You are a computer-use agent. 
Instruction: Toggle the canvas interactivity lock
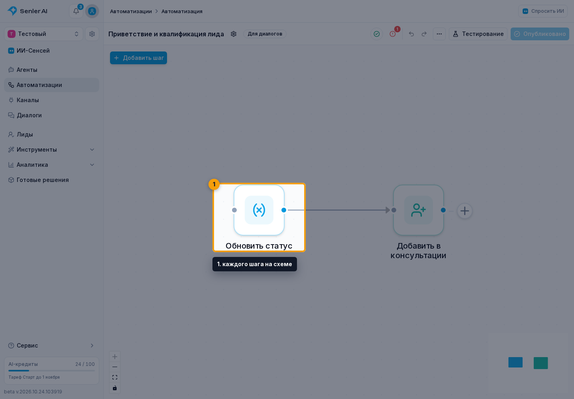tap(115, 388)
